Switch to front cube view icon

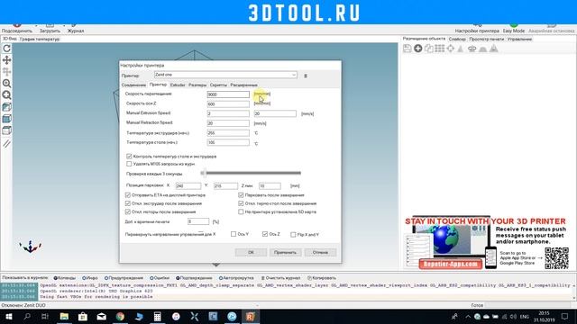click(6, 119)
